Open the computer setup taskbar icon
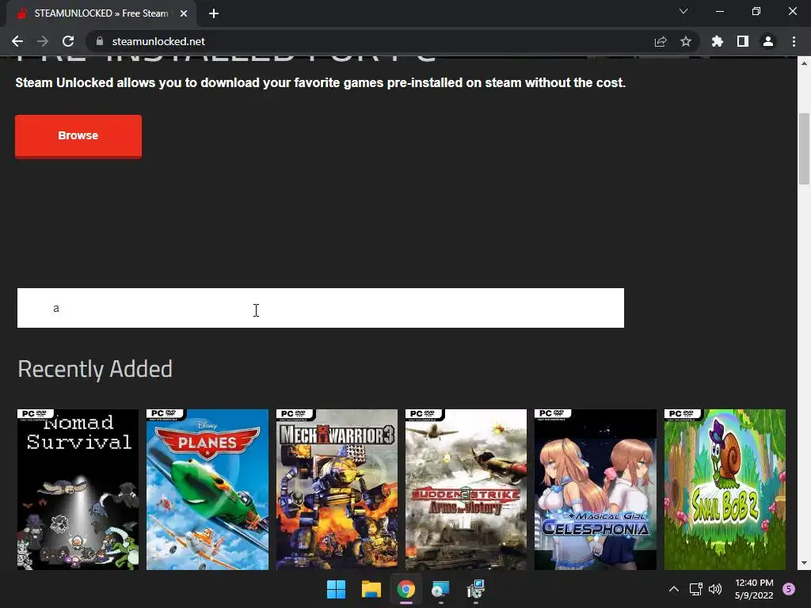This screenshot has width=811, height=608. point(476,589)
